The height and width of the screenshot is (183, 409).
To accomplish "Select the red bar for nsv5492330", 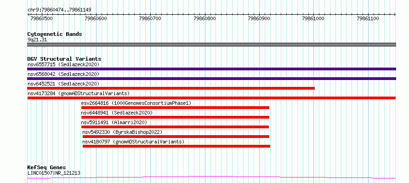I will [x=176, y=137].
